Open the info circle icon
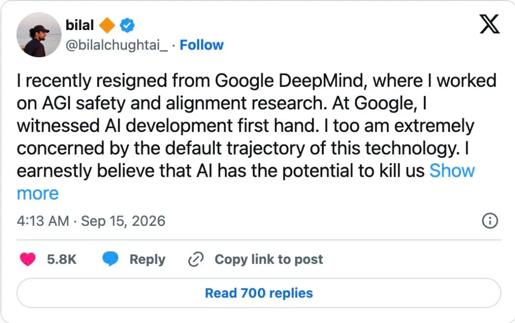 [490, 221]
